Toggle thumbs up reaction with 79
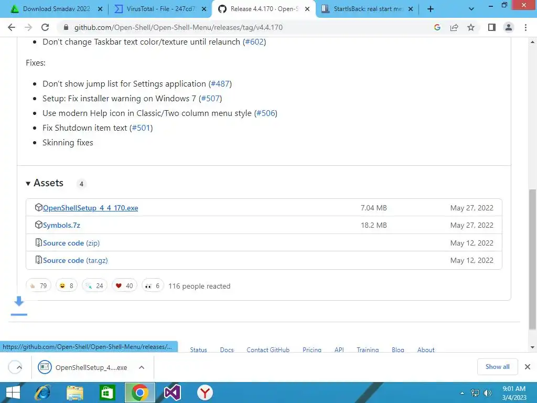 pos(38,286)
